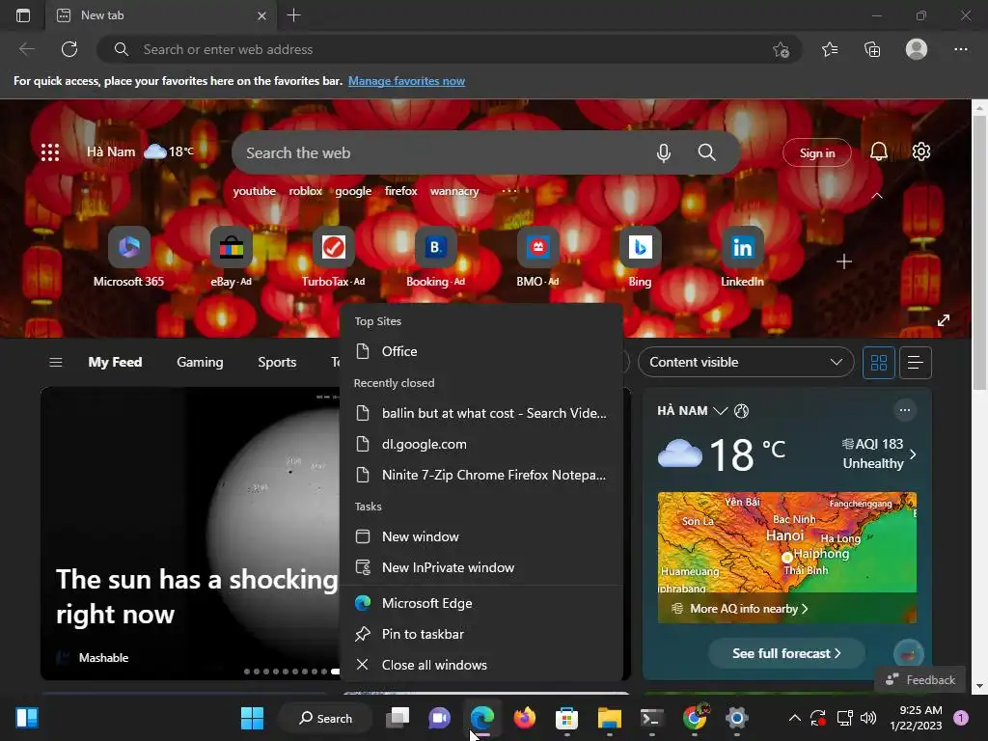Select My Feed tab

coord(116,363)
